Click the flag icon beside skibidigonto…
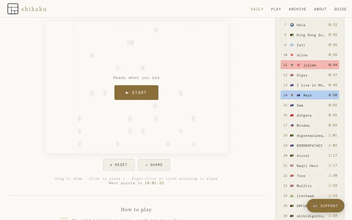Viewport: 352px width, 220px height. [x=292, y=216]
